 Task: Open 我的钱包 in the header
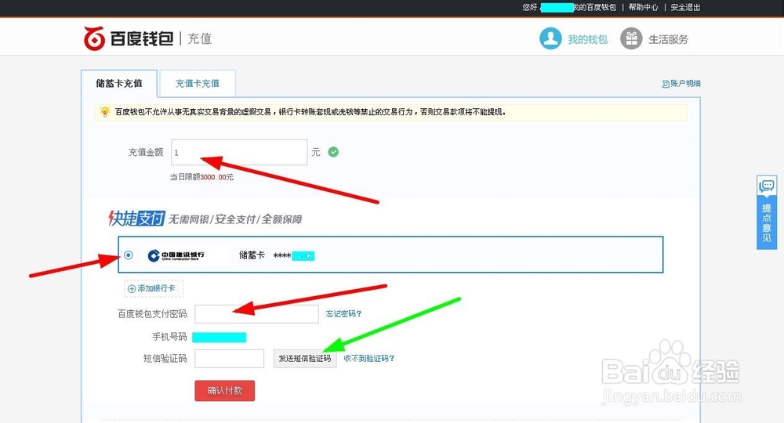coord(587,39)
